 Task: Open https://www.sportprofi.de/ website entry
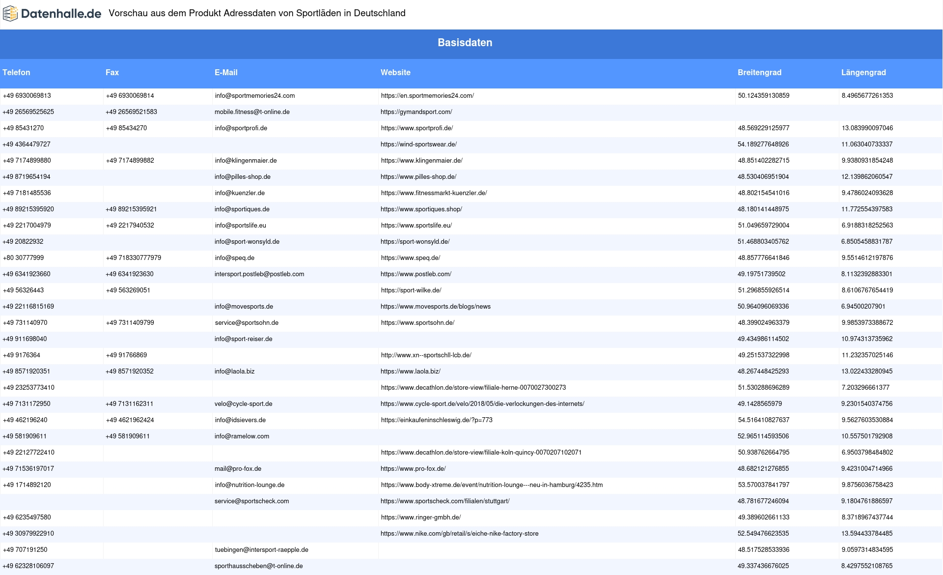pos(417,128)
